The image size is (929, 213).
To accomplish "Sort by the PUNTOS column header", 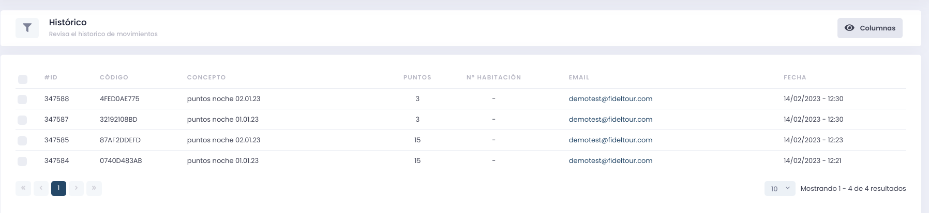I will tap(417, 77).
